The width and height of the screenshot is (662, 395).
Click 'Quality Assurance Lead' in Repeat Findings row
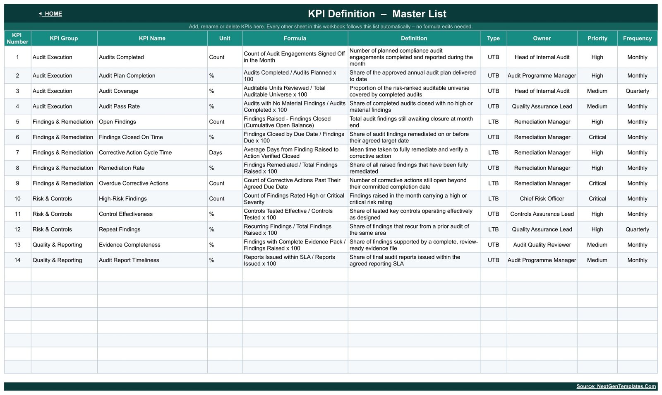[x=542, y=229]
